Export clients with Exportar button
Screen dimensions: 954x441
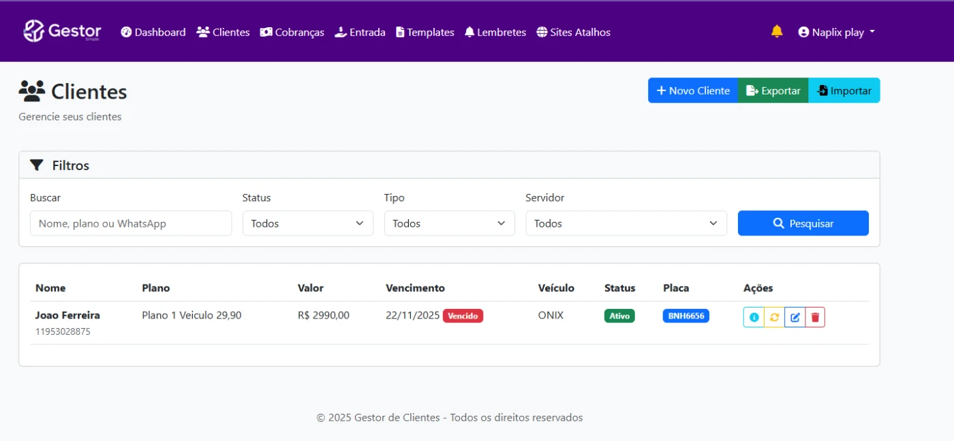(x=773, y=91)
